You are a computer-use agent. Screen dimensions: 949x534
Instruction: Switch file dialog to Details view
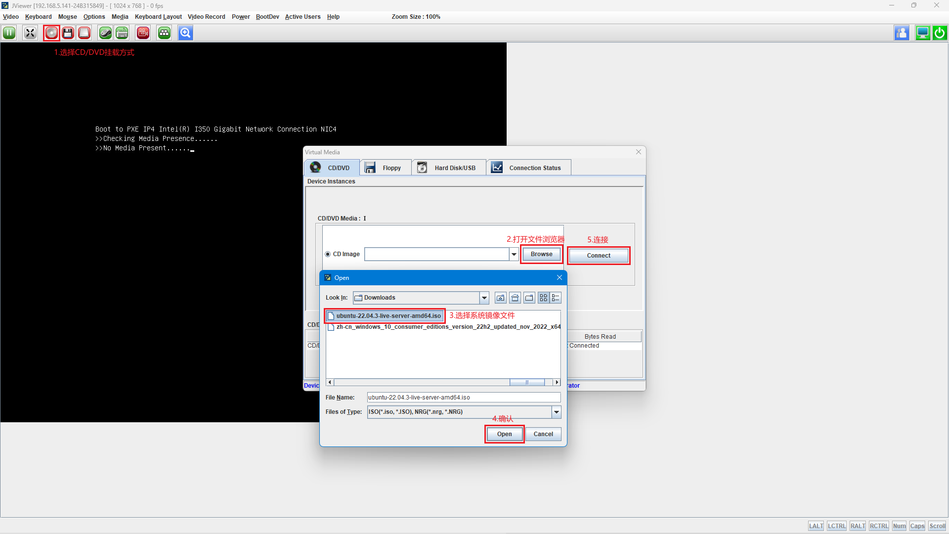(556, 298)
